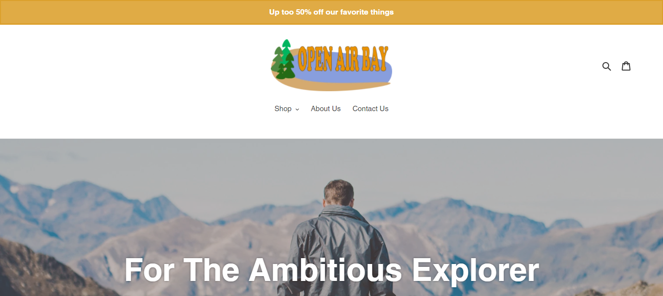Screen dimensions: 663x296
Task: Click the word Explorer in hero heading
Action: pos(476,270)
